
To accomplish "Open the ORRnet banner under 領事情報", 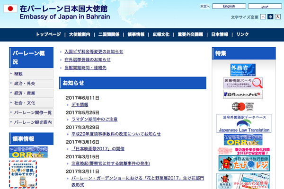I will 28,152.
